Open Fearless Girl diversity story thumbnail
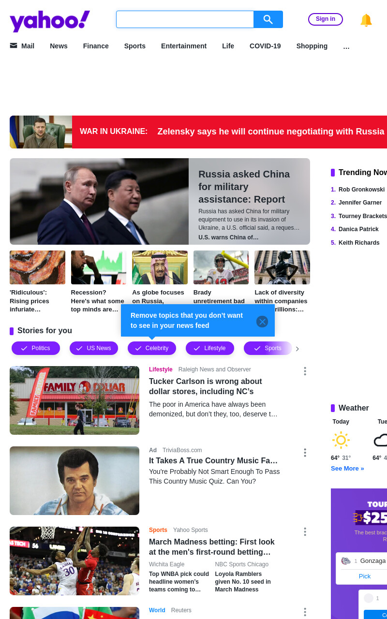 [x=283, y=267]
